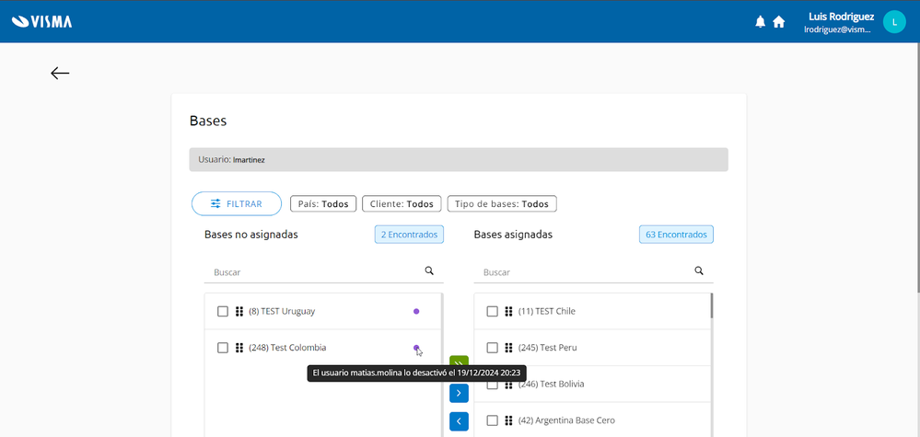
Task: Click search icon in unassigned bases
Action: 429,271
